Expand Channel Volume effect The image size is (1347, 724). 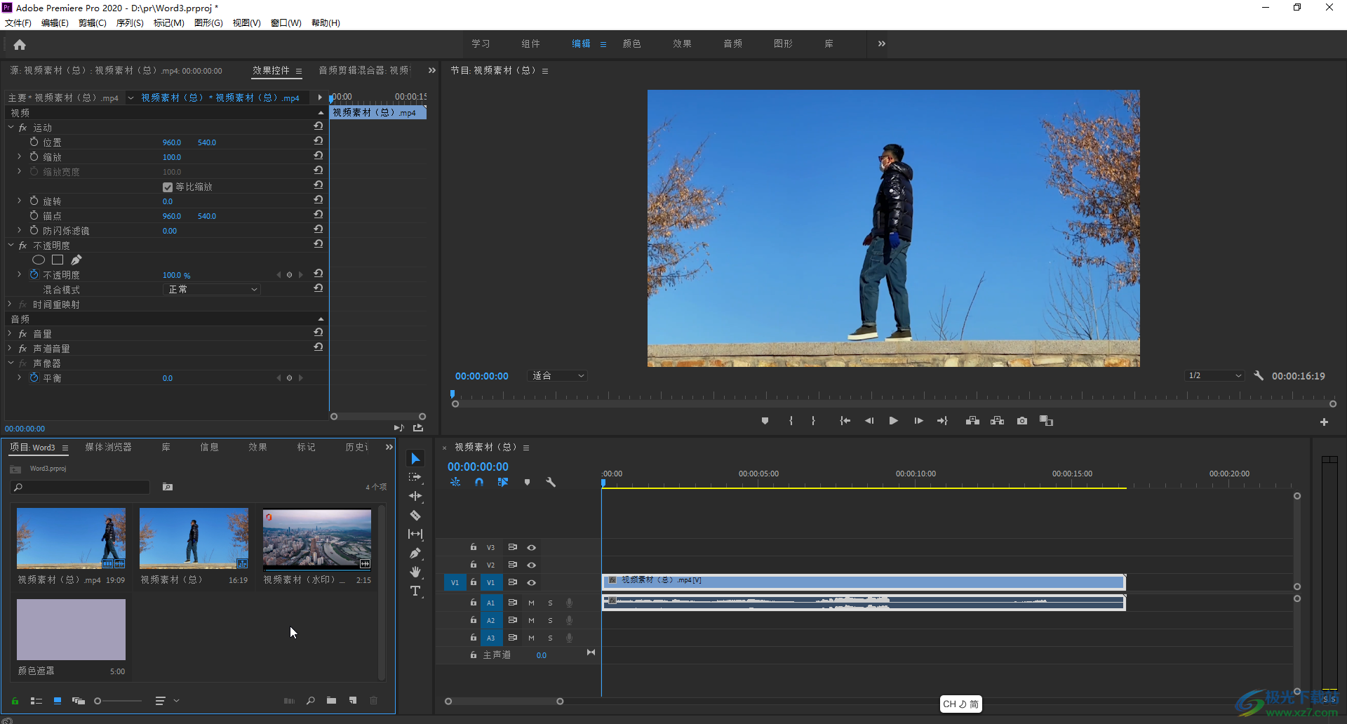click(10, 348)
